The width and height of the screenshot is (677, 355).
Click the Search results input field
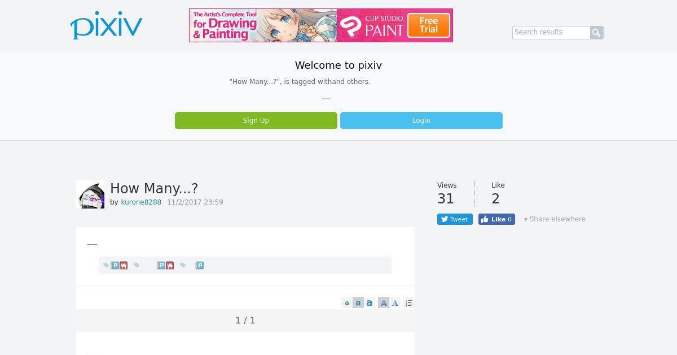tap(551, 33)
